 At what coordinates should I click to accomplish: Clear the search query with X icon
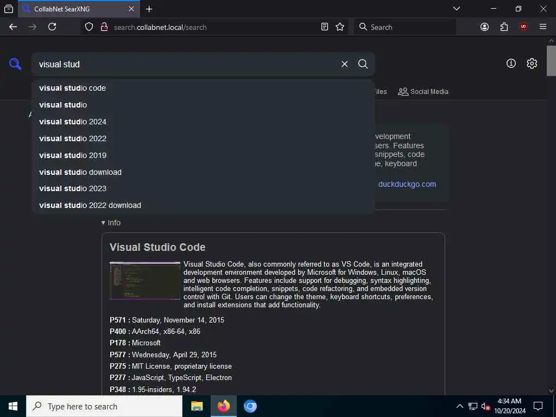point(344,64)
